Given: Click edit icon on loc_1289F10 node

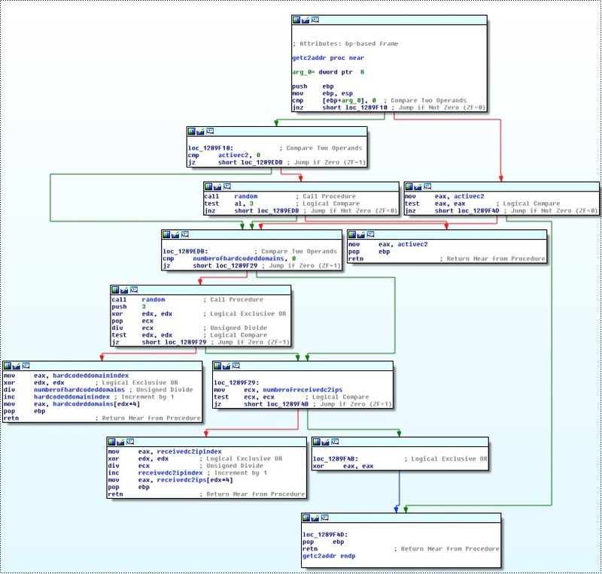Looking at the screenshot, I should 201,131.
